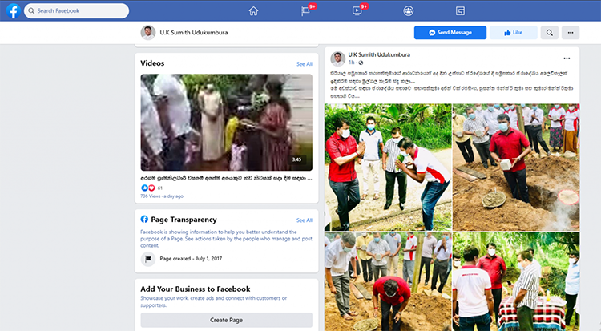601x331 pixels.
Task: Click the Facebook logo
Action: pyautogui.click(x=11, y=11)
